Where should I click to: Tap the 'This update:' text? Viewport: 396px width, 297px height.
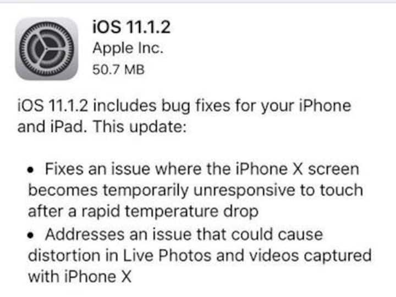[x=140, y=127]
